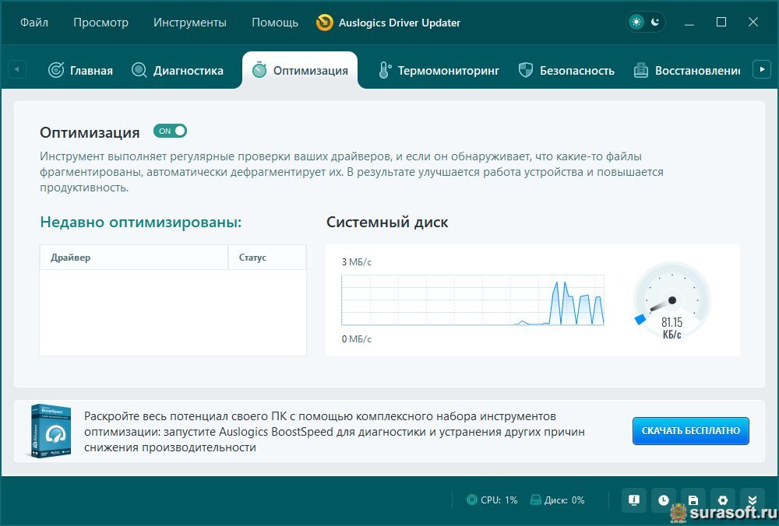Switch to dark theme with moon icon
Image resolution: width=779 pixels, height=526 pixels.
point(655,22)
